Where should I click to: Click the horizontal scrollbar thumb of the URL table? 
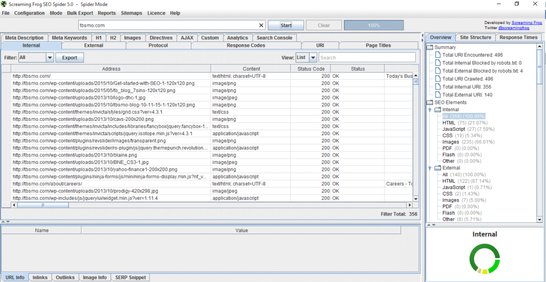pyautogui.click(x=43, y=205)
